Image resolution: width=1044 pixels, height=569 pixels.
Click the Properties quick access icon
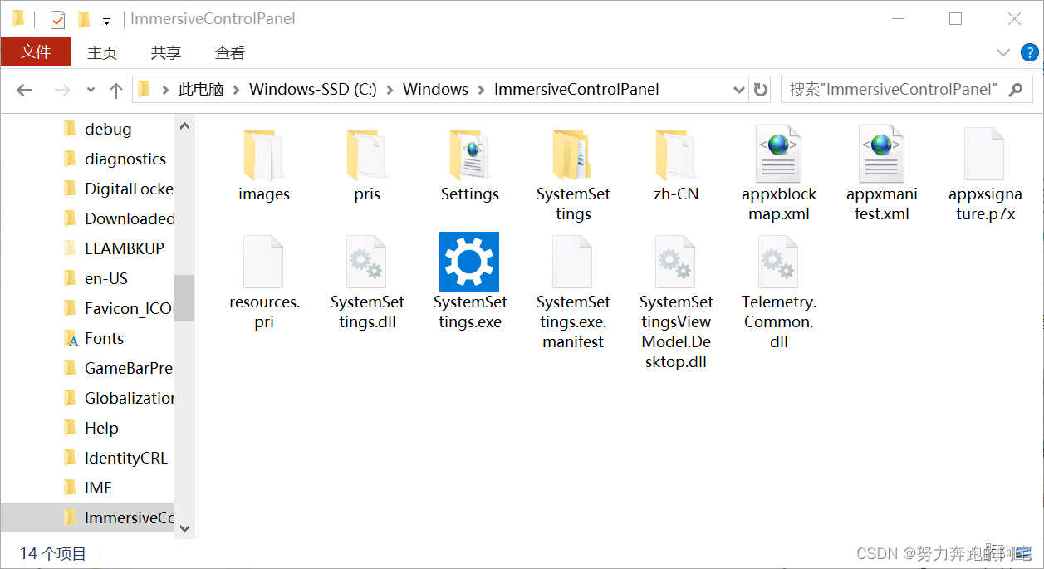(57, 19)
